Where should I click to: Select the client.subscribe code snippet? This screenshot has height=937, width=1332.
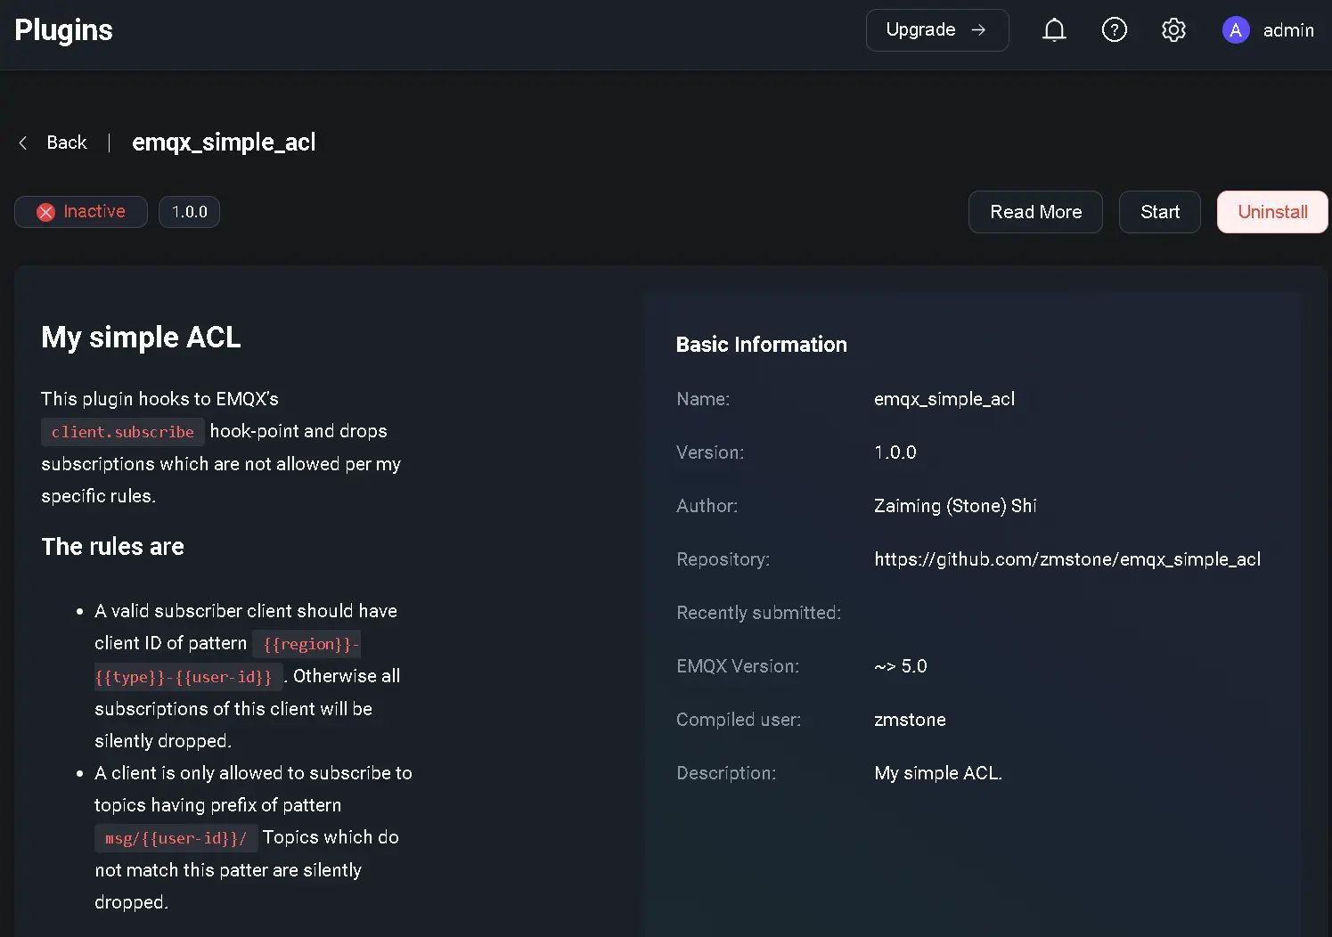pos(123,432)
